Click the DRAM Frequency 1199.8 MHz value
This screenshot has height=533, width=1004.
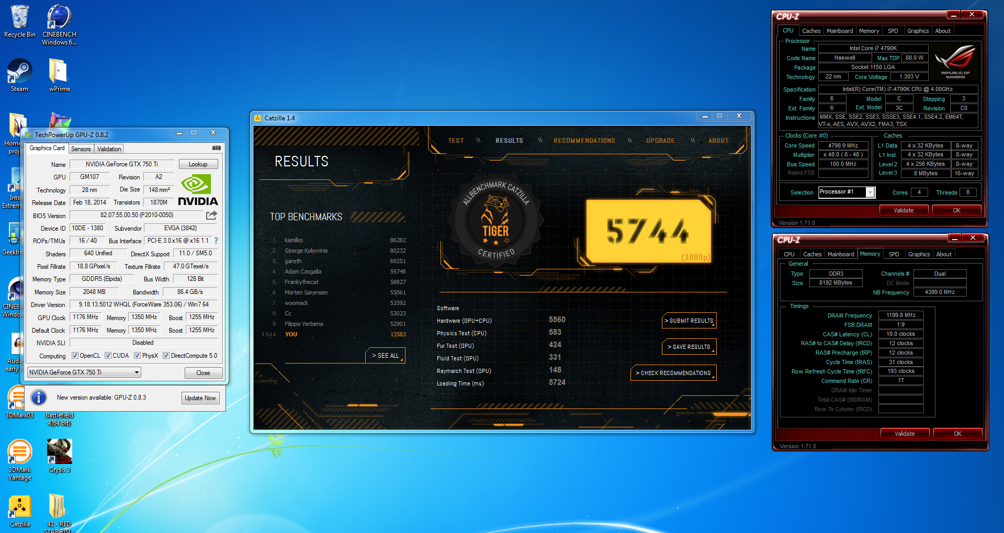pos(900,315)
